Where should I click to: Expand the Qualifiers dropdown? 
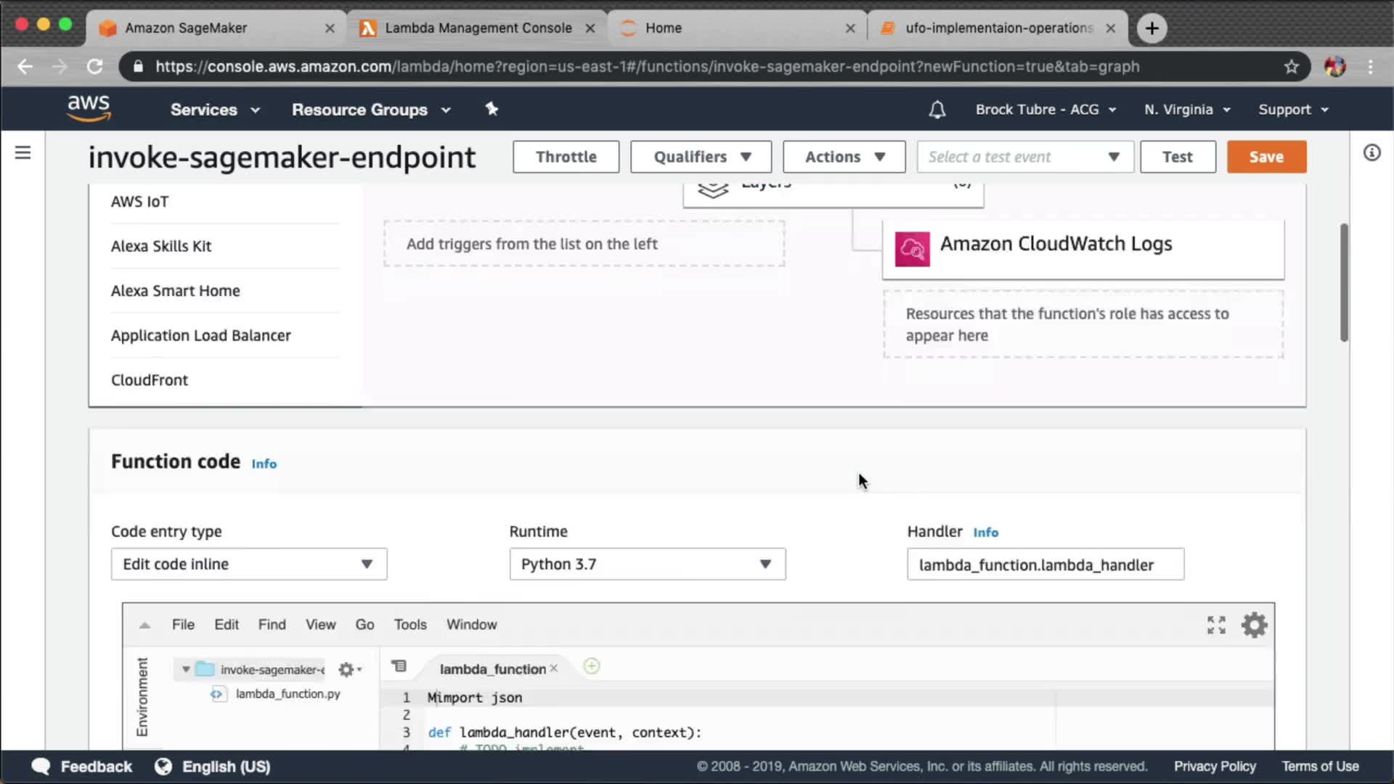(x=701, y=157)
